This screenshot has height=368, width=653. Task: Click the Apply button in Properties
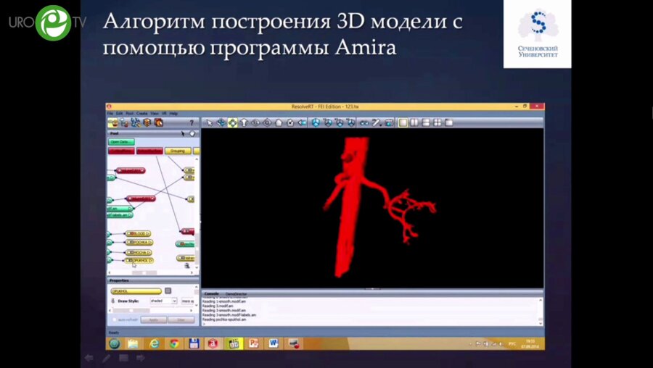[x=153, y=319]
